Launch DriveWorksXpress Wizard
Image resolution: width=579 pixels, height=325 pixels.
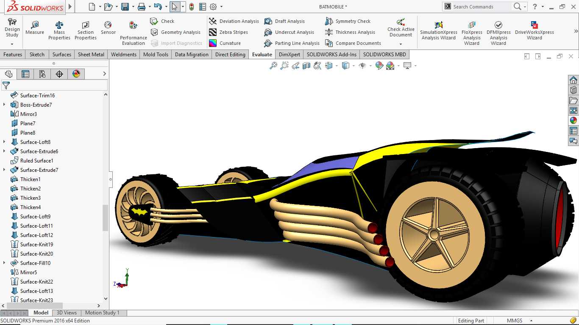coord(534,30)
